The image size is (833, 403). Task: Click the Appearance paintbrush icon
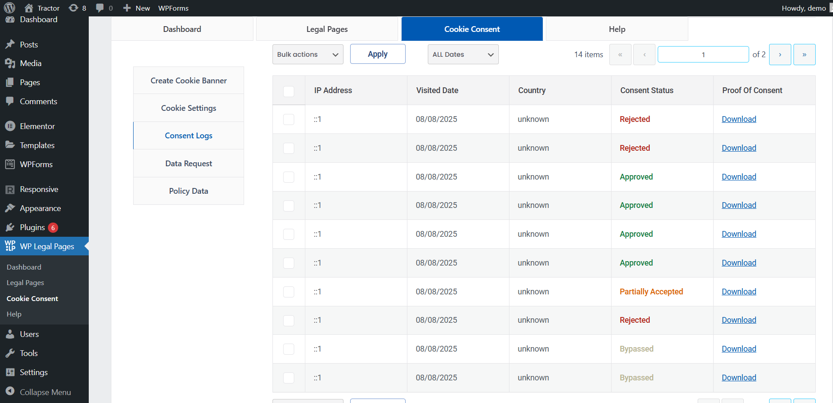10,208
